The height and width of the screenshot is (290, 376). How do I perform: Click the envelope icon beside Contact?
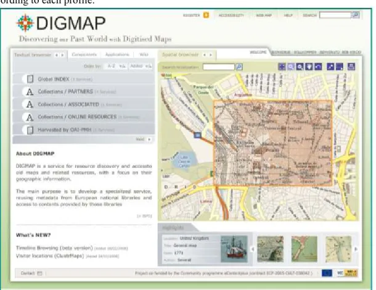(x=40, y=273)
